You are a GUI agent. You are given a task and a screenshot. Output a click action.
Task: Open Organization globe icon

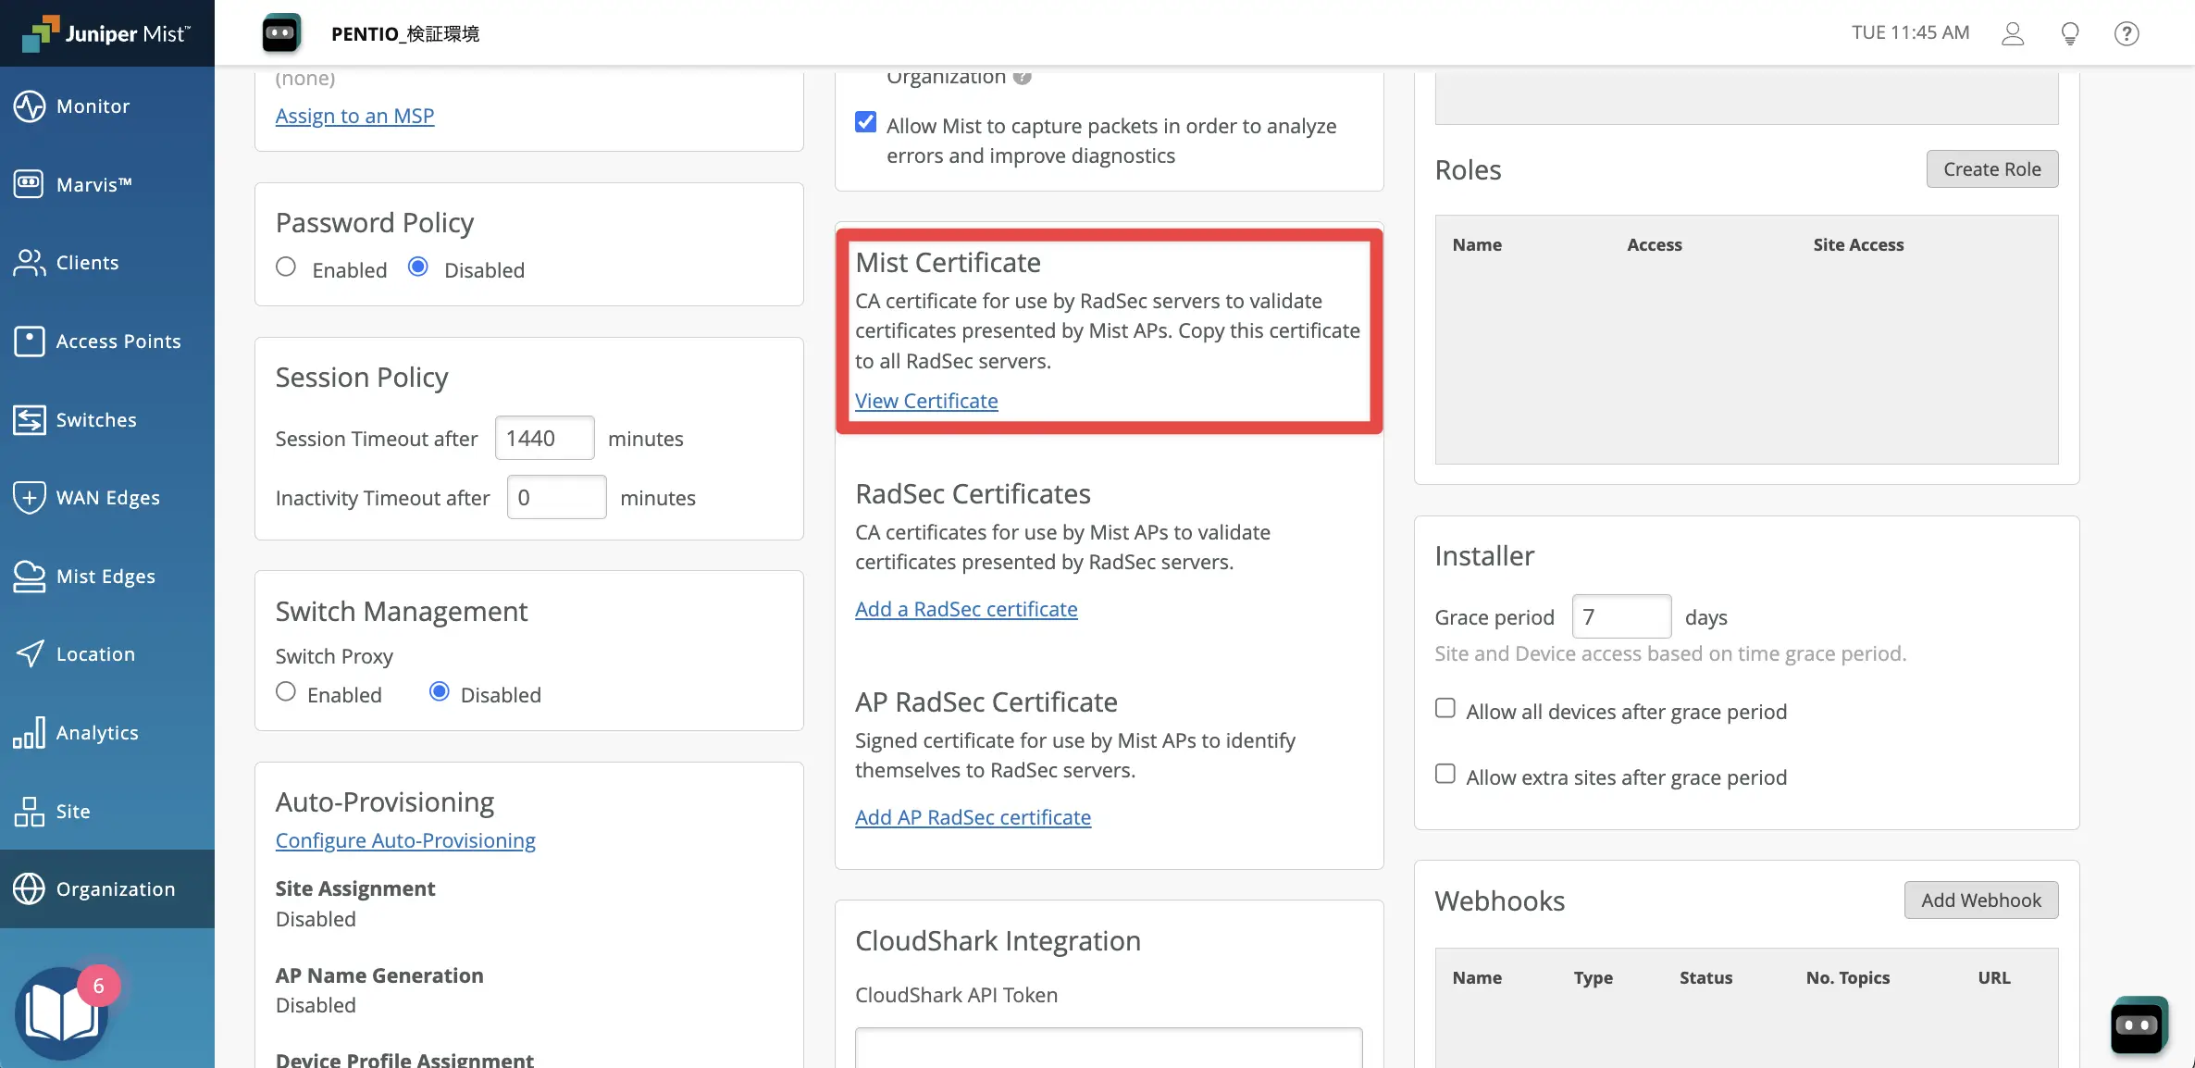pyautogui.click(x=29, y=888)
